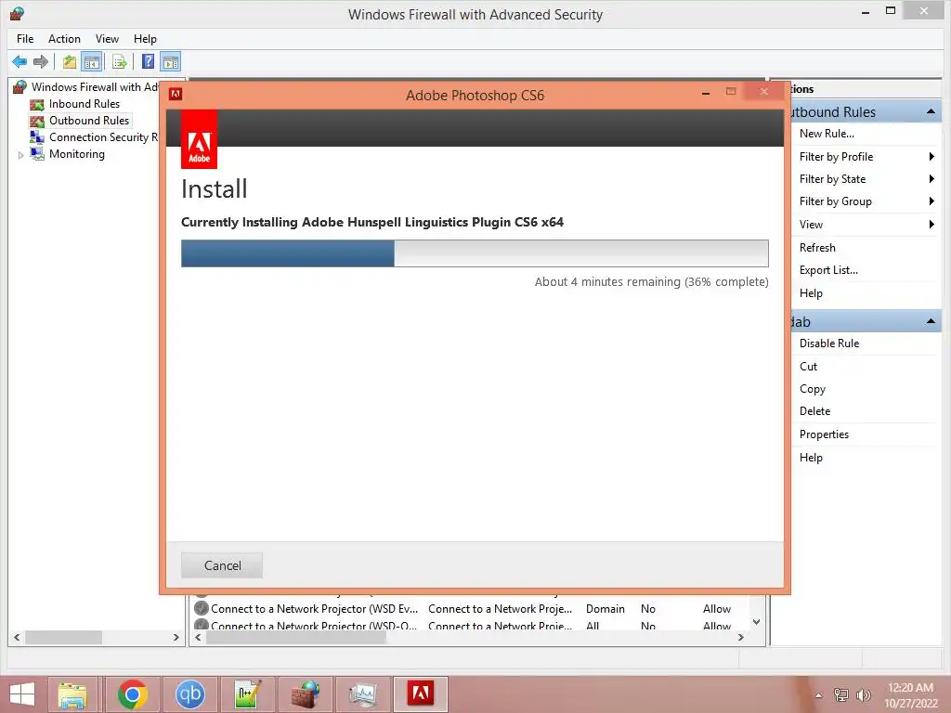Select the Monitoring tree node
951x713 pixels.
(77, 154)
